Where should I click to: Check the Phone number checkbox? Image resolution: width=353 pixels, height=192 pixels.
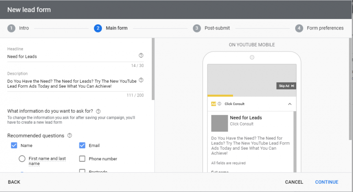(82, 159)
